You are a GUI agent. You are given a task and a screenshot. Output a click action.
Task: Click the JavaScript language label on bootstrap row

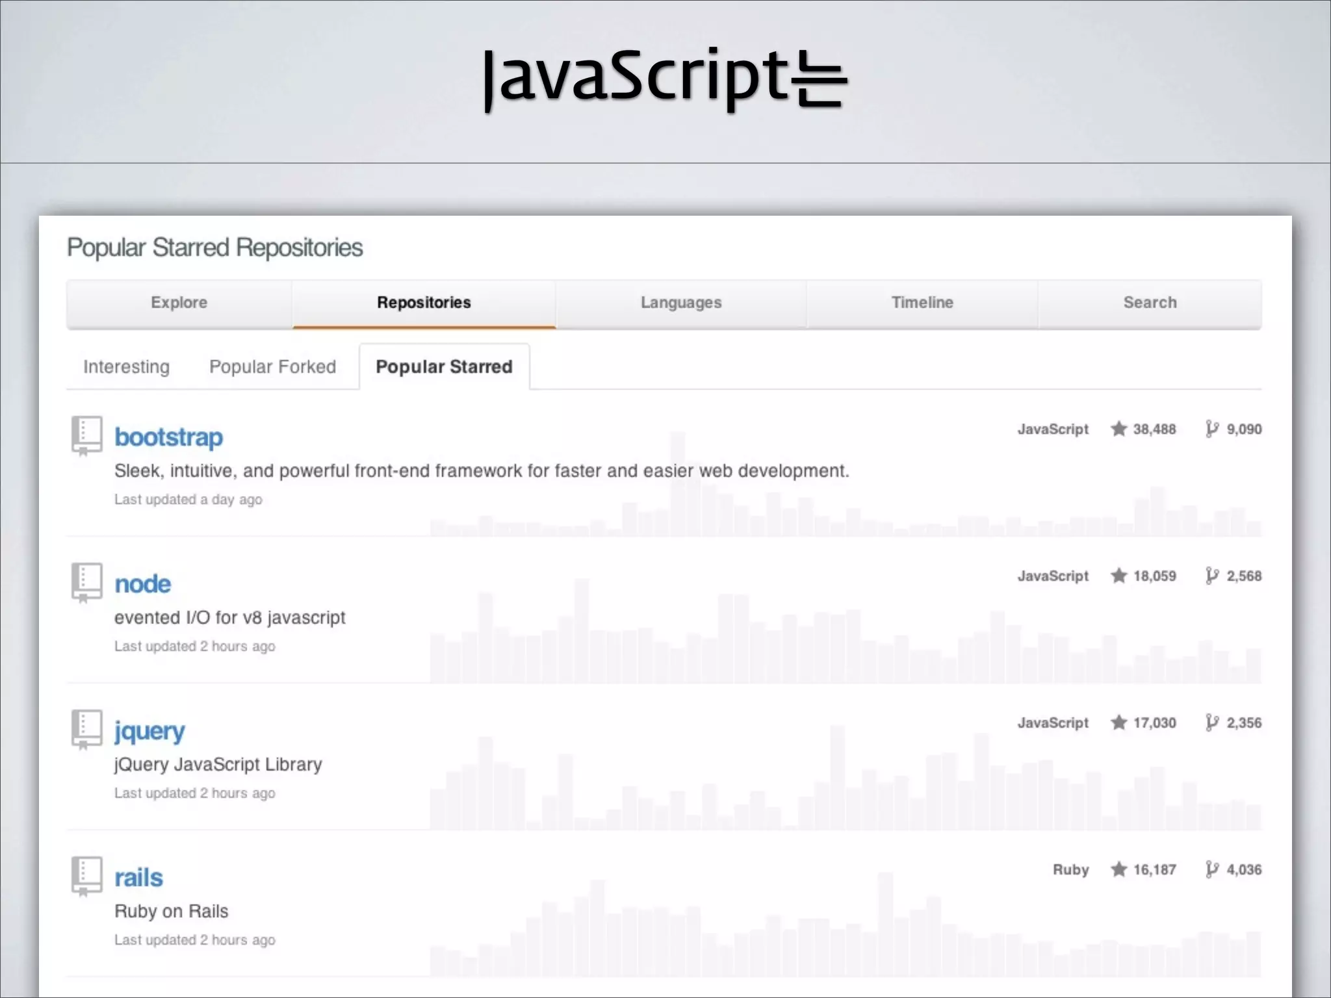[x=1053, y=429]
